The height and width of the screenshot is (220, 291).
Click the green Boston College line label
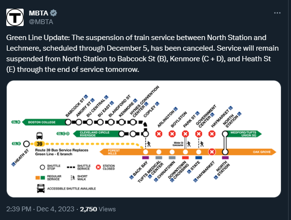tap(42, 122)
